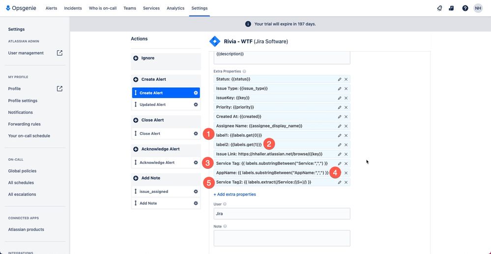This screenshot has height=254, width=491.
Task: Remove the Created At extra property
Action: coord(346,117)
